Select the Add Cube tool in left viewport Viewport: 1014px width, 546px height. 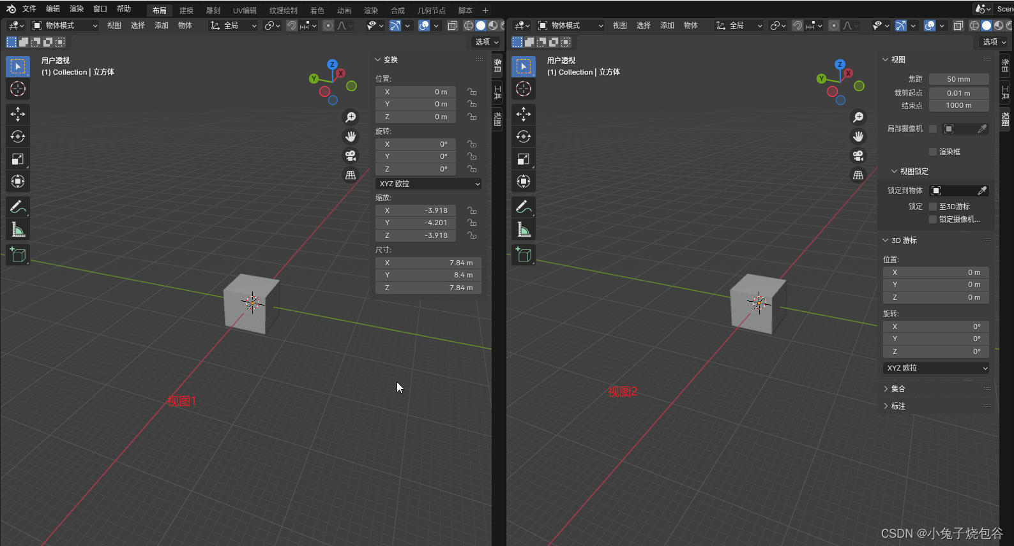tap(18, 255)
